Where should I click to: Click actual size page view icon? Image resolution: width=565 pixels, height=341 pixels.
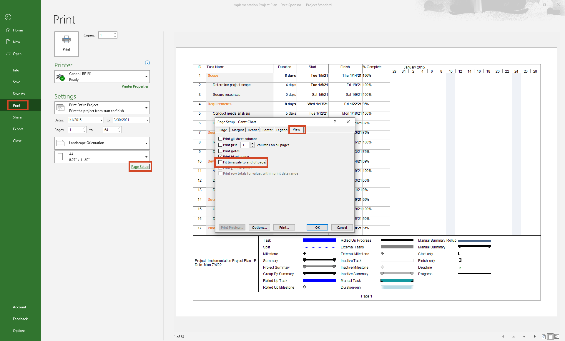pos(544,337)
